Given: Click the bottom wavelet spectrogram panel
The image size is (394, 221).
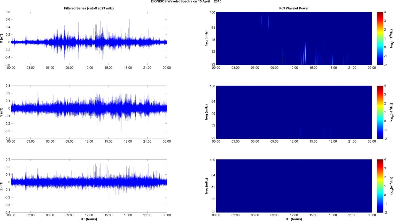Looking at the screenshot, I should click(x=294, y=186).
